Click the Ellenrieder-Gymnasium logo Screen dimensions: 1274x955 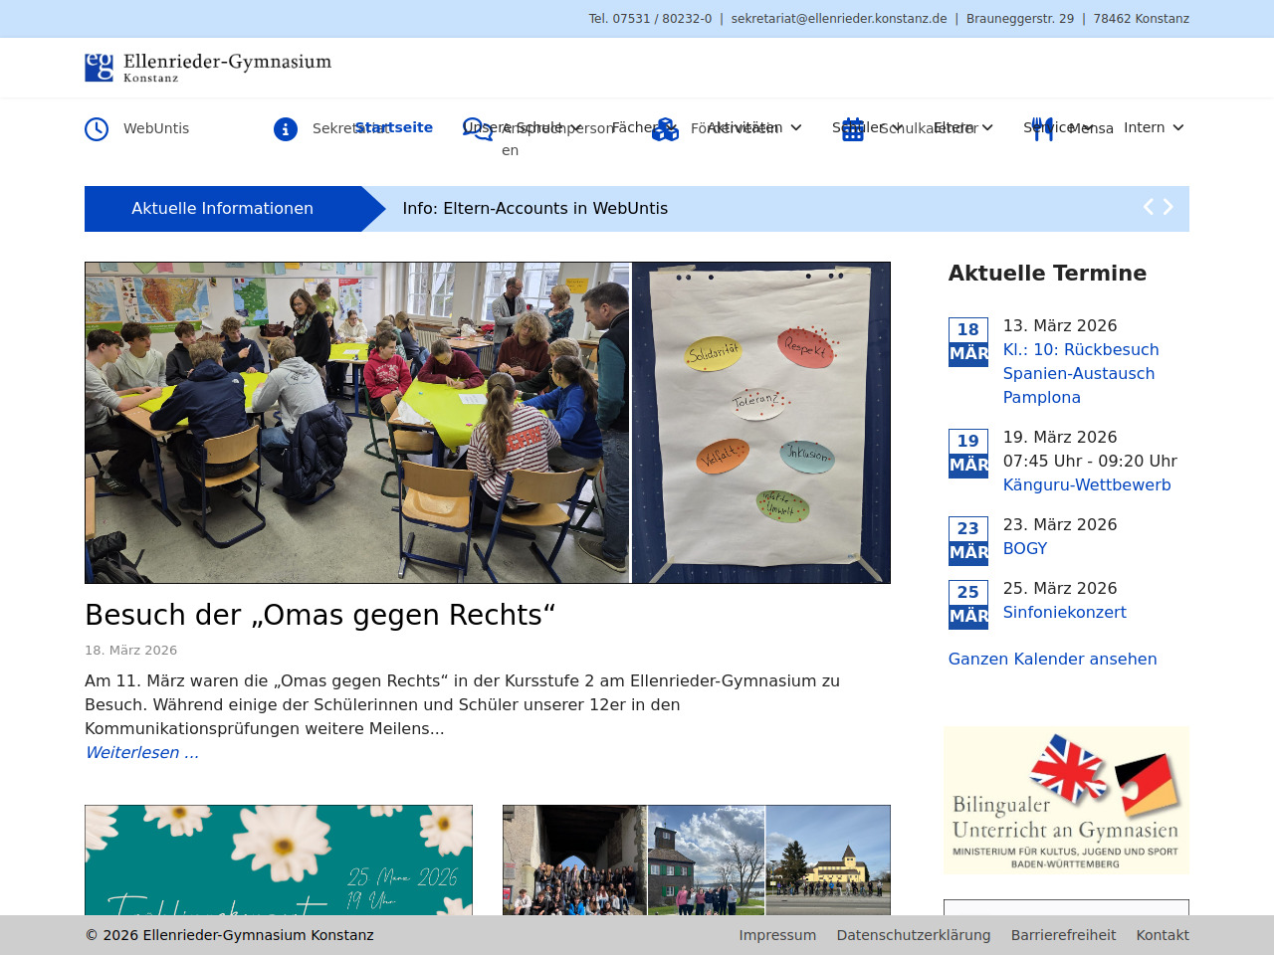pos(208,68)
